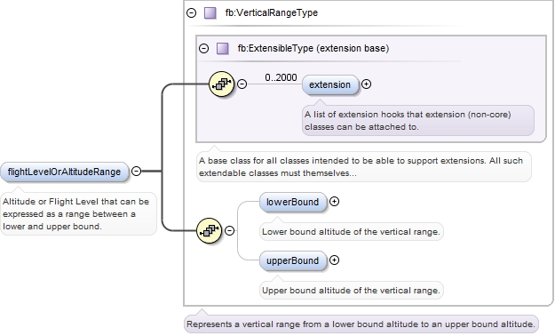Collapse the lower sequence with the bounds

[229, 231]
